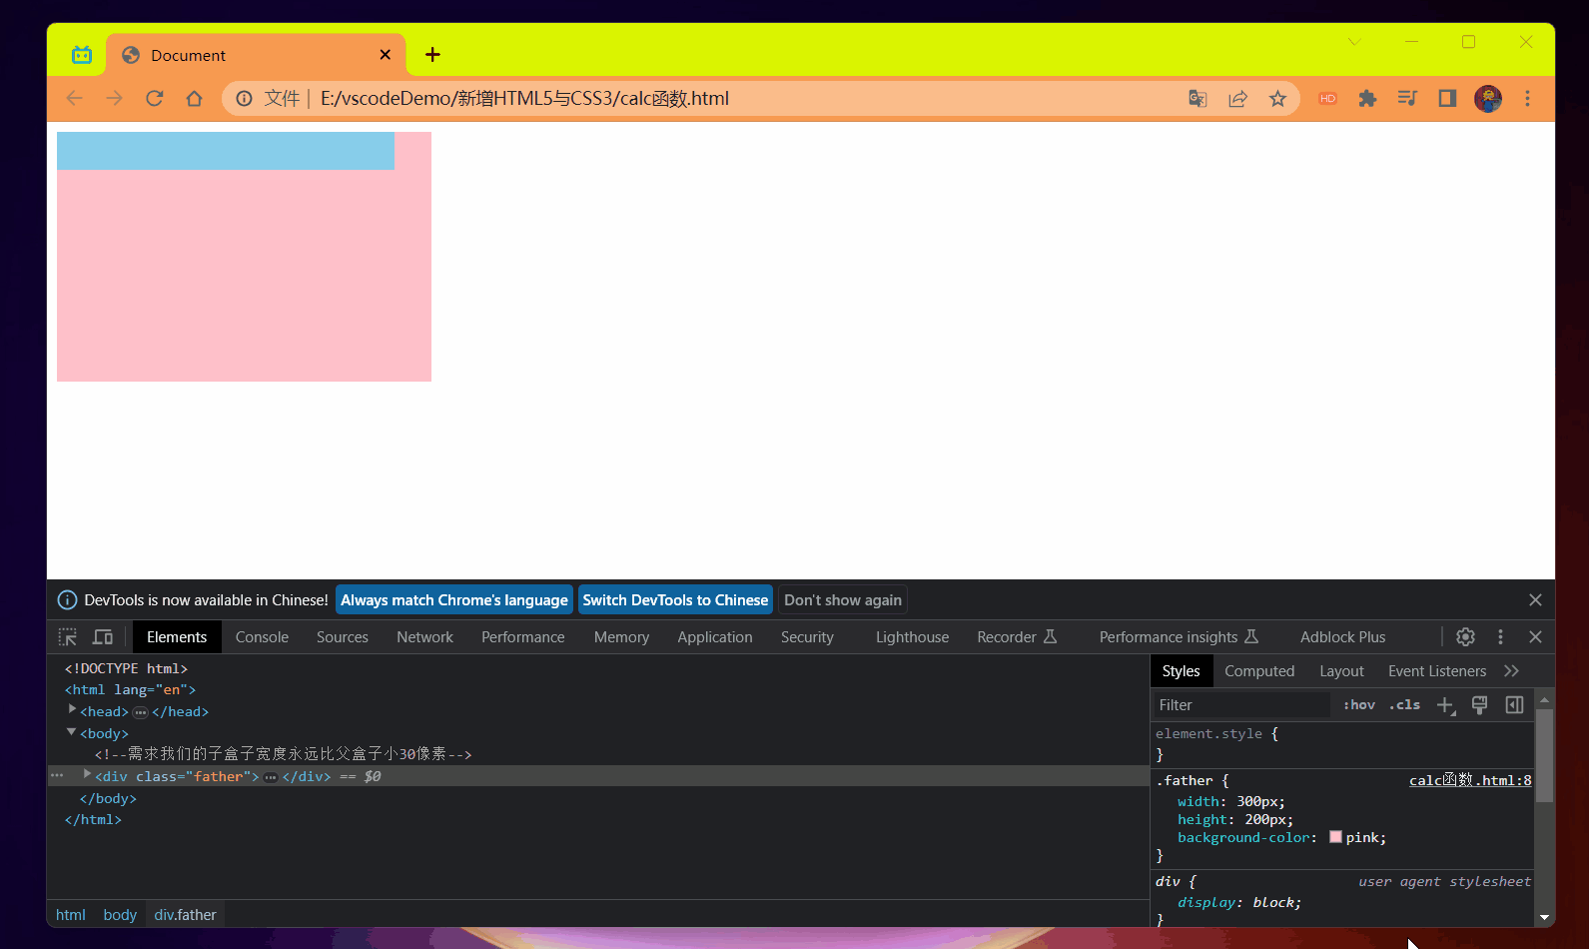Open DevTools customize three-dot menu
The height and width of the screenshot is (949, 1589).
click(x=1500, y=636)
